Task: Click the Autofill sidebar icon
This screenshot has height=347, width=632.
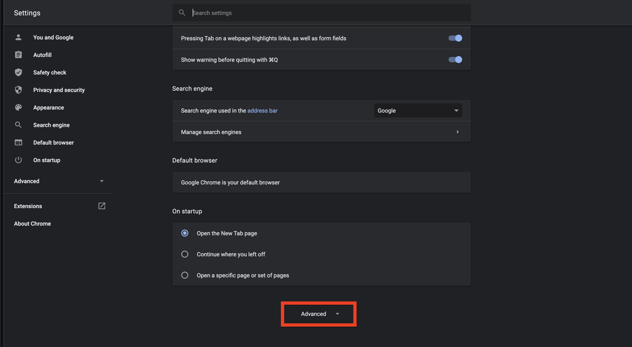Action: (x=18, y=55)
